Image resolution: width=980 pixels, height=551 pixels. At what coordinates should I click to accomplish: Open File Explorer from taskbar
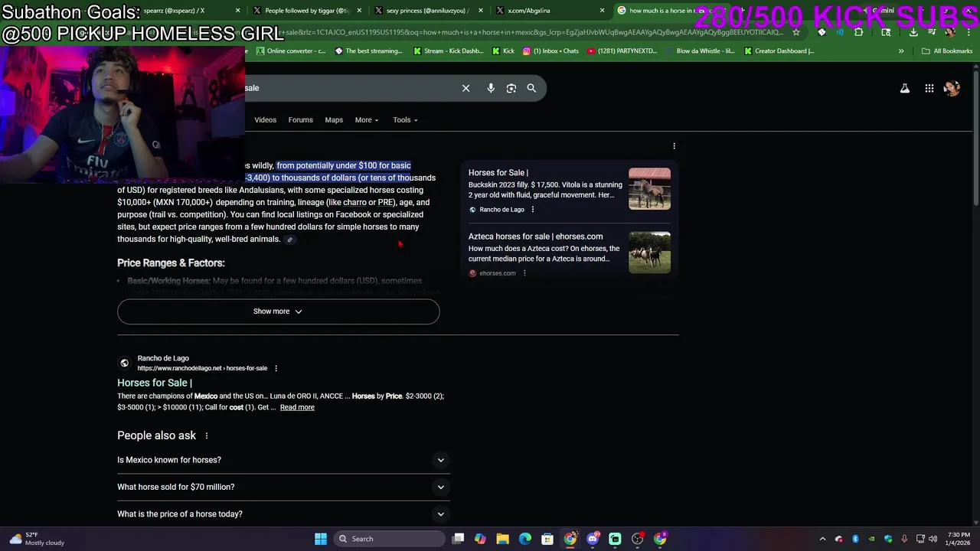(x=502, y=539)
